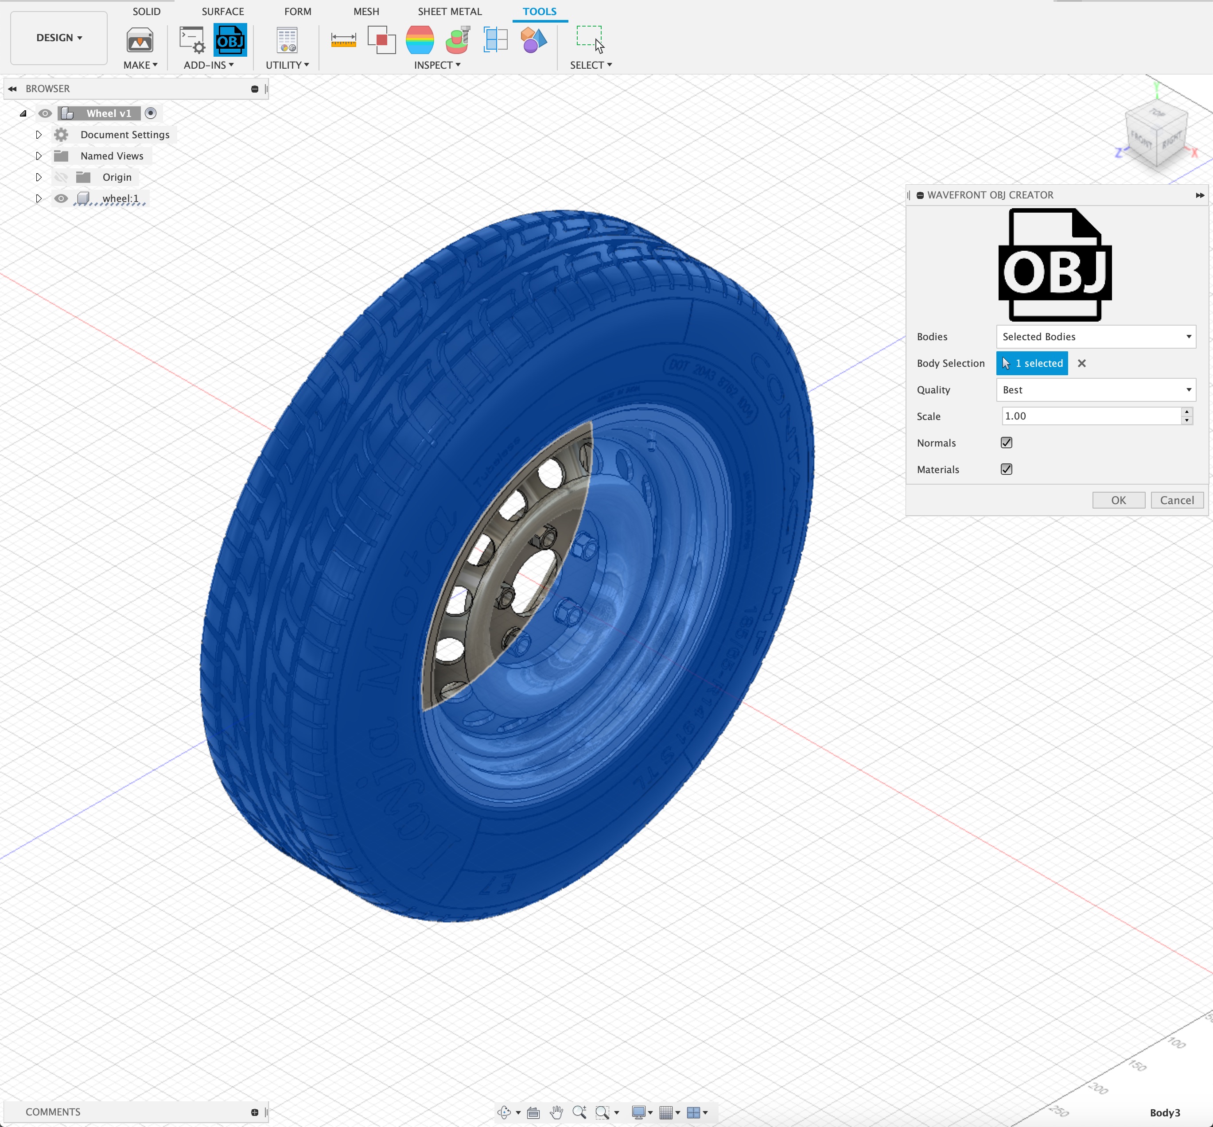The height and width of the screenshot is (1127, 1213).
Task: Click OK in Wavefront OBJ Creator
Action: click(x=1118, y=500)
